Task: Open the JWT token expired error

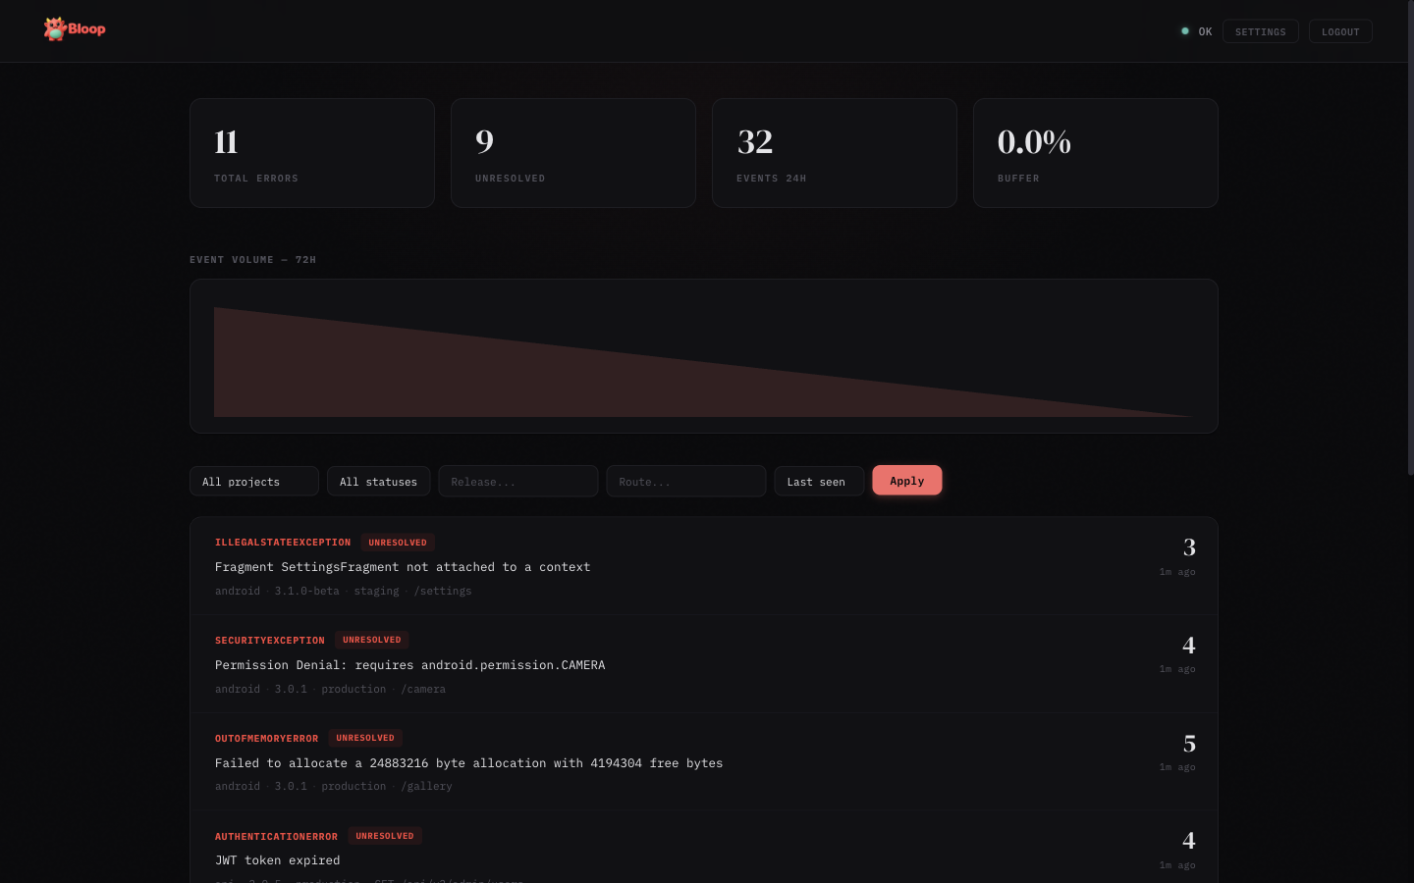Action: coord(277,859)
